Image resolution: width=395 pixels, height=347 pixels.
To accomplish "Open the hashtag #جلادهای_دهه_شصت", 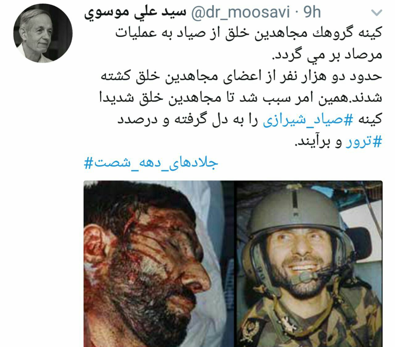I will coord(151,163).
